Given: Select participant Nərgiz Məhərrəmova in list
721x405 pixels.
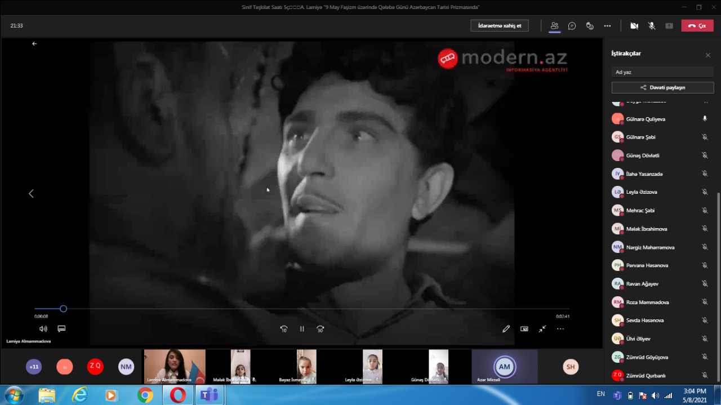Looking at the screenshot, I should coord(660,247).
